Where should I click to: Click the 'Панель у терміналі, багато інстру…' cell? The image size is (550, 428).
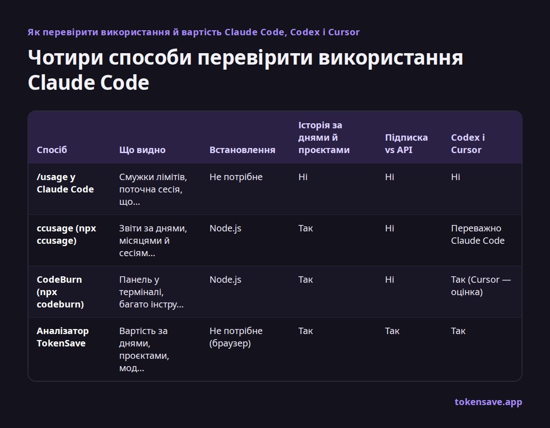(151, 292)
